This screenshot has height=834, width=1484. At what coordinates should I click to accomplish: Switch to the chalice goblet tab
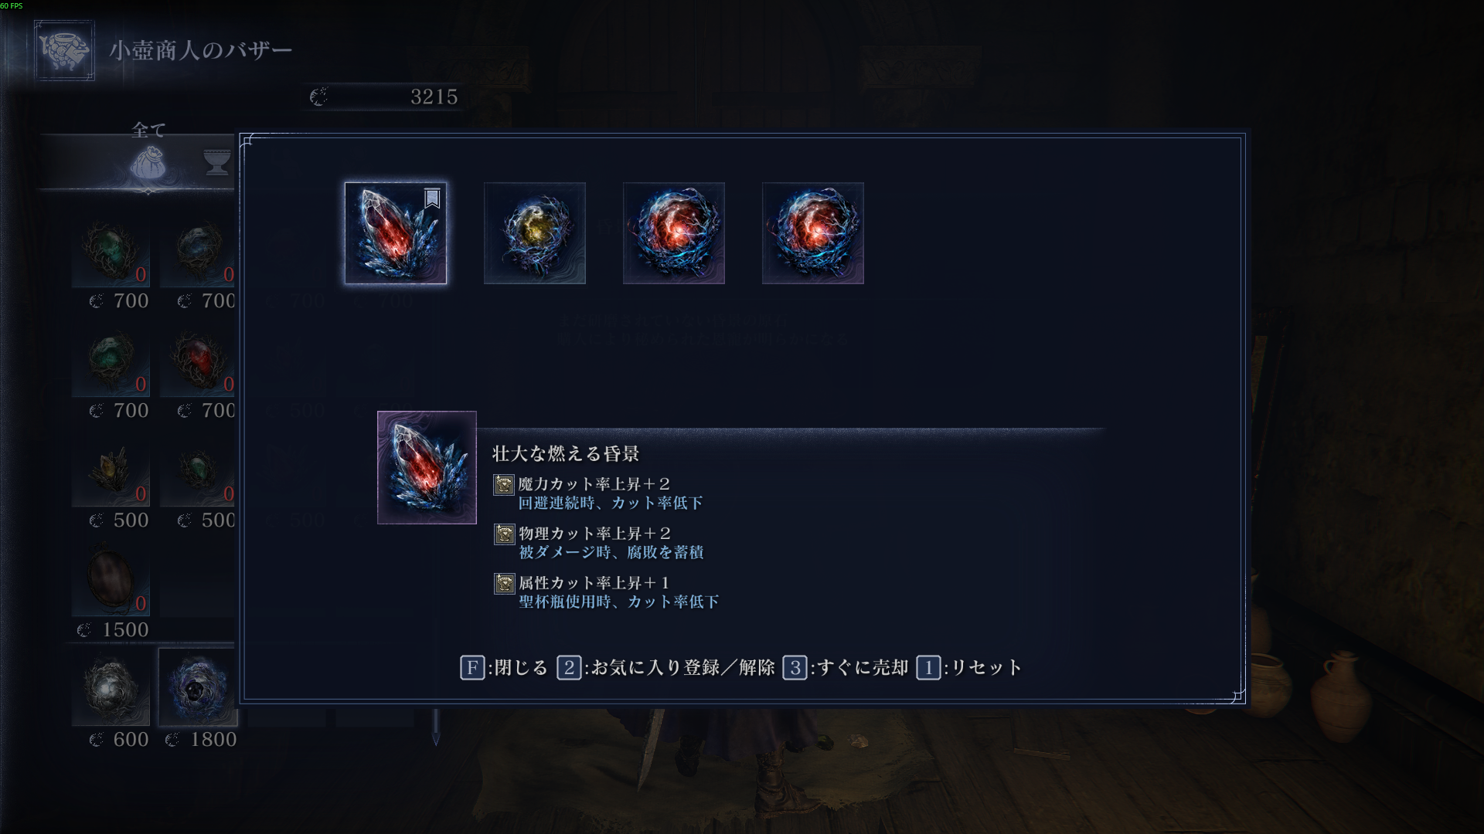coord(217,162)
